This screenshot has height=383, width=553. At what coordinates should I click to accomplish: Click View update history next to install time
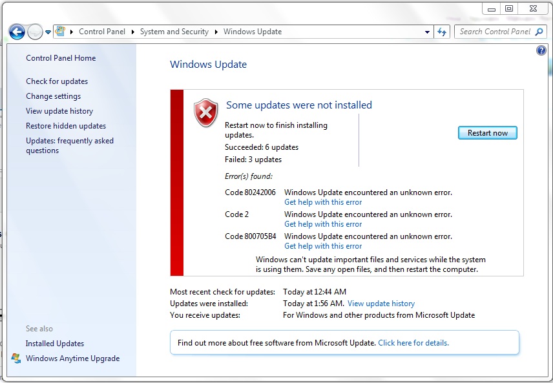point(381,304)
